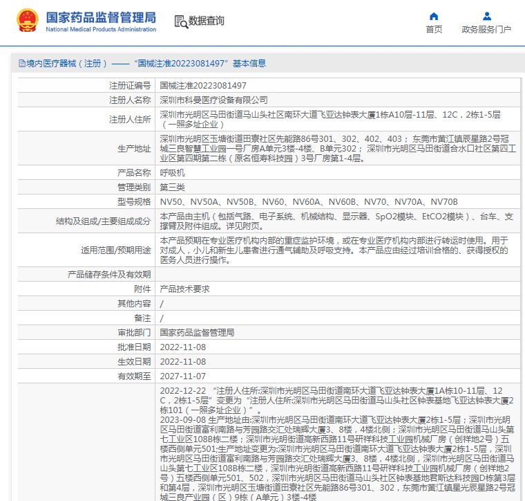Click registration number value 国械注准20223081497 in table
Image resolution: width=525 pixels, height=501 pixels.
pyautogui.click(x=203, y=86)
